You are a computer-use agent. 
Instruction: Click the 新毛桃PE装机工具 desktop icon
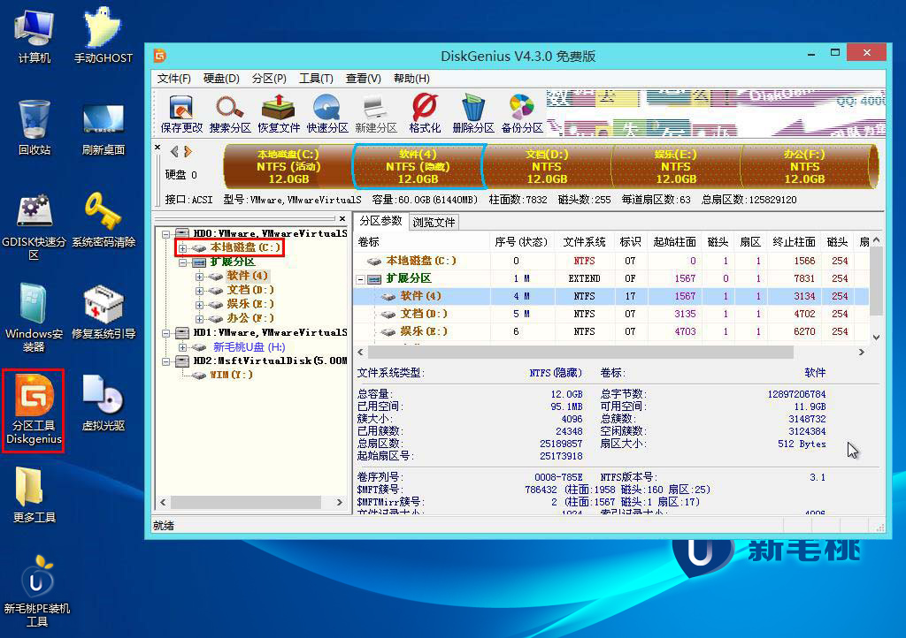(x=36, y=591)
